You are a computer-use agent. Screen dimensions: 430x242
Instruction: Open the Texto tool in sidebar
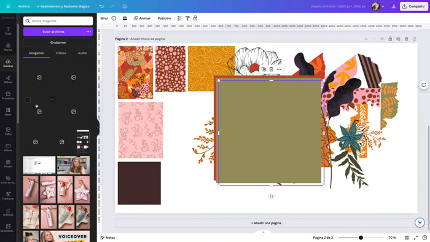tap(8, 31)
